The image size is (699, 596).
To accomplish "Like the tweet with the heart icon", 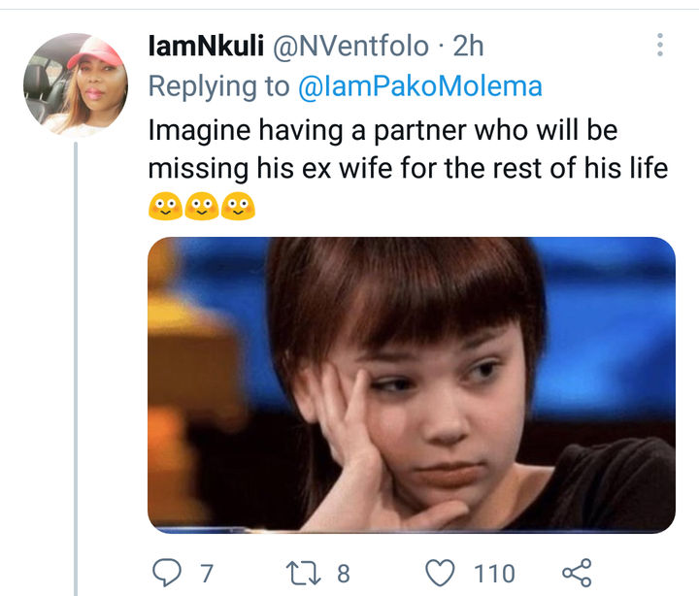I will [441, 573].
